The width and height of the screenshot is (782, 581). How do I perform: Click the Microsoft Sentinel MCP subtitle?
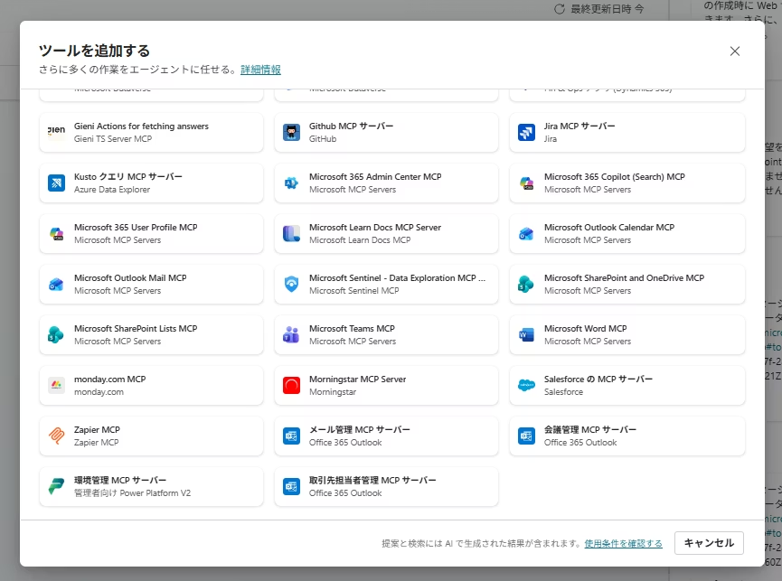[353, 291]
